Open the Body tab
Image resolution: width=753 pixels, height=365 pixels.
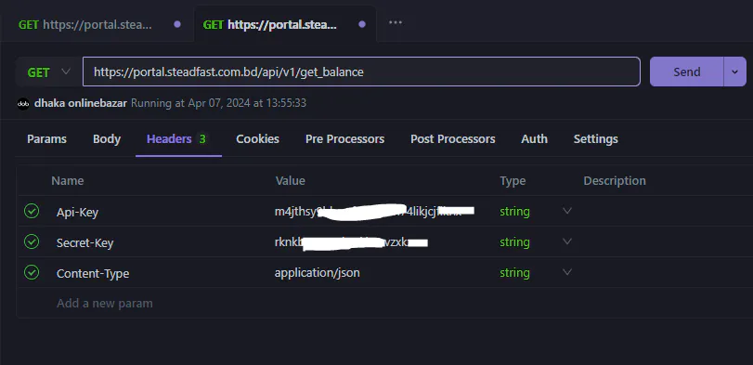pos(107,139)
